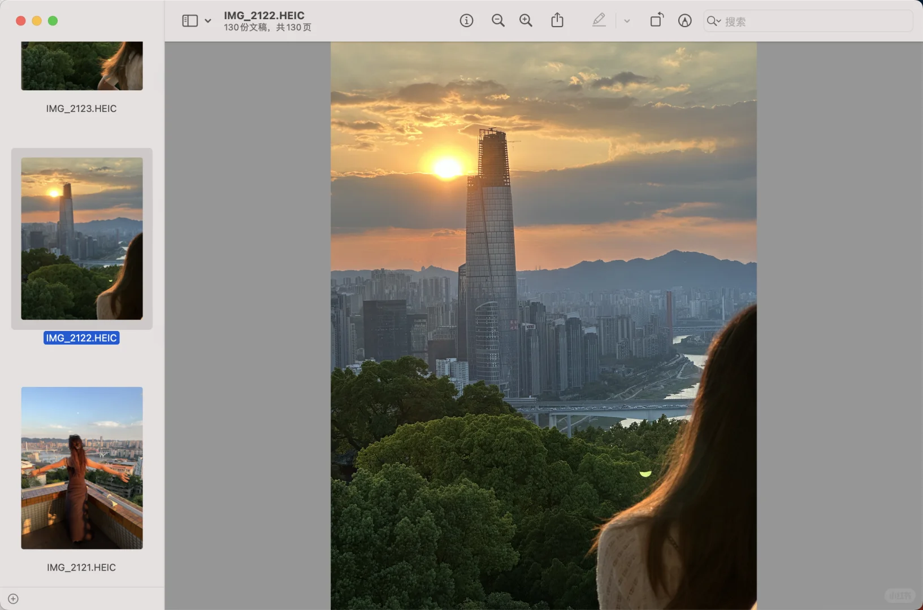The image size is (923, 610).
Task: Select the IMG_2121.HEIC thumbnail
Action: click(82, 468)
